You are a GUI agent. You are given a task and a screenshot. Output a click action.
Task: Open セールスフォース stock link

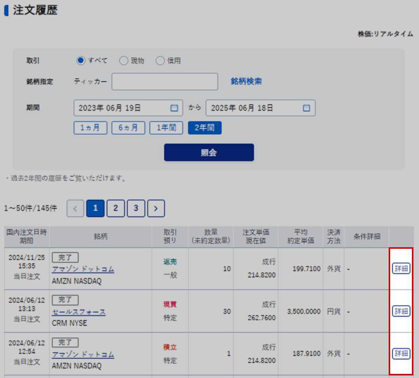[x=79, y=312]
